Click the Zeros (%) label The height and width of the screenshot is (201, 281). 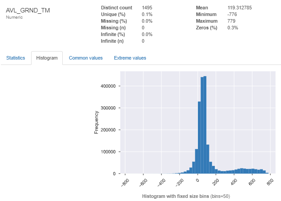(x=206, y=28)
